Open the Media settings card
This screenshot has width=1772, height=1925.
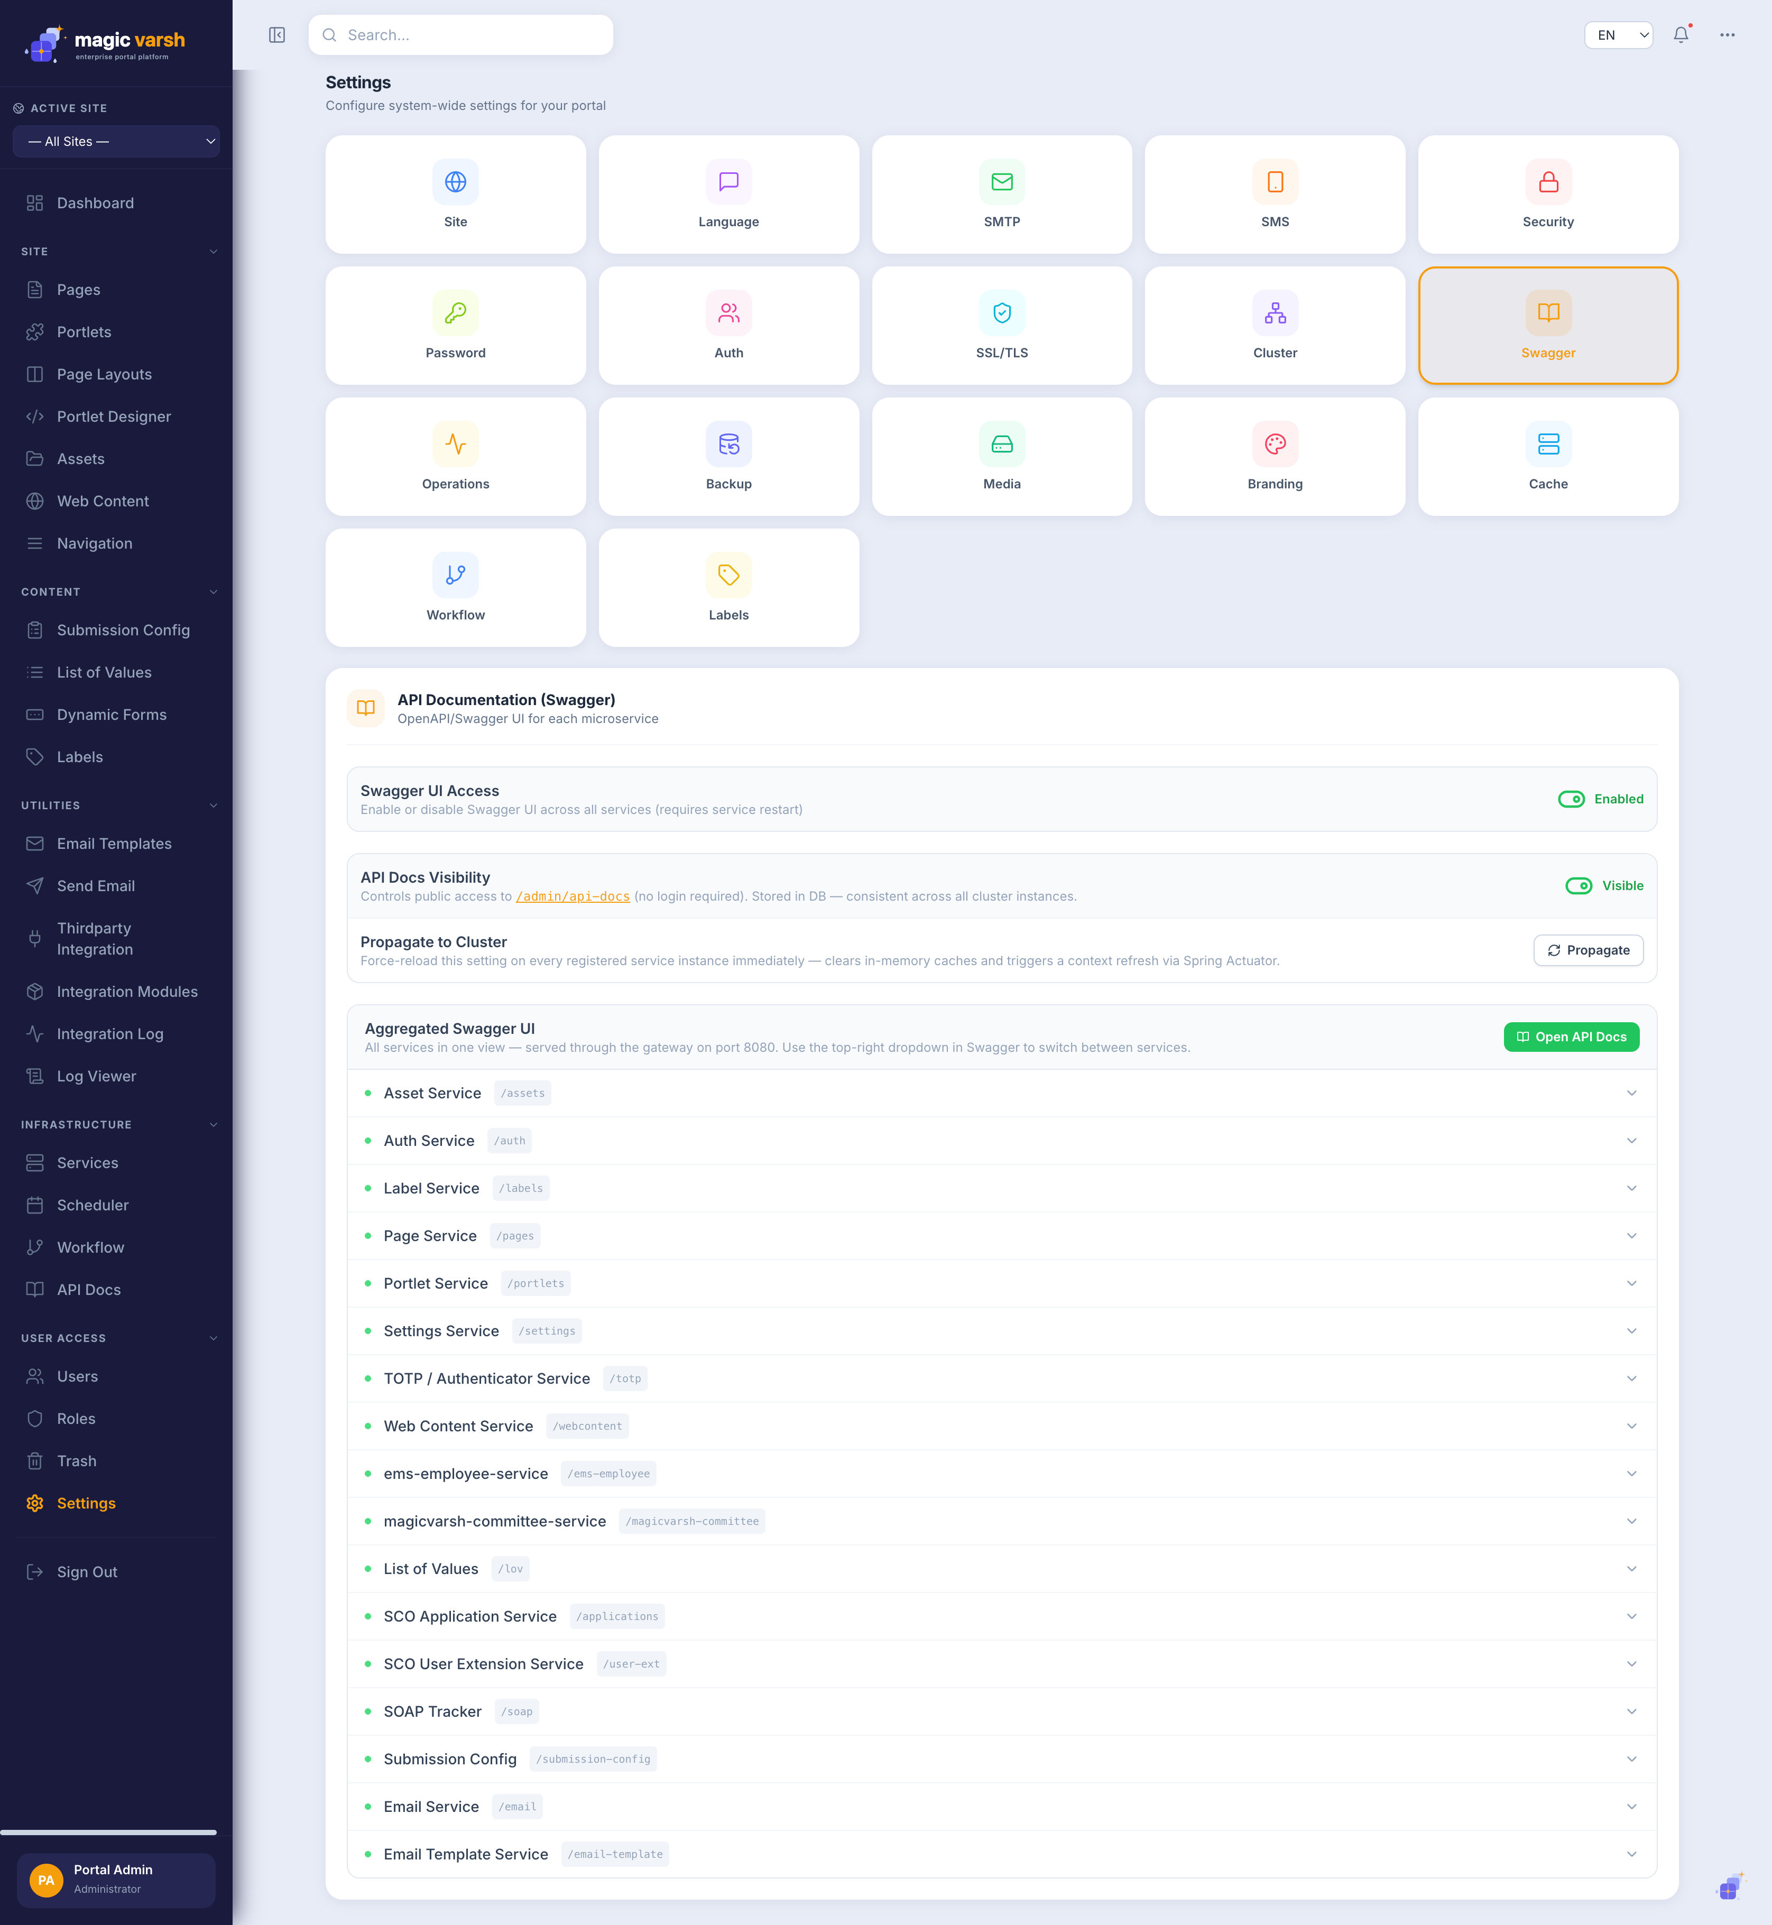click(x=1002, y=457)
